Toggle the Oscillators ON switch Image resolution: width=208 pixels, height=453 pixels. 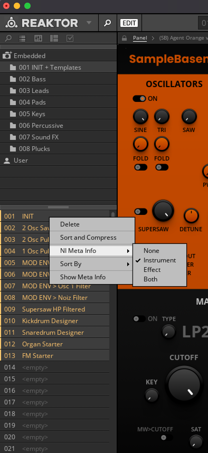pyautogui.click(x=139, y=98)
